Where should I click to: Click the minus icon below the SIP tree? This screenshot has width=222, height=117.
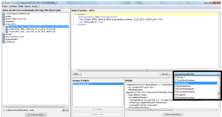point(67,110)
